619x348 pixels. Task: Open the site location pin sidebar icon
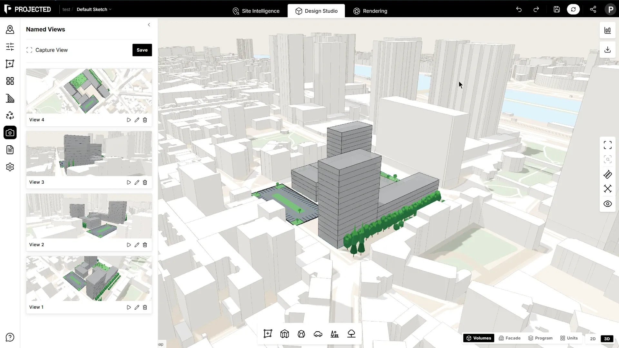coord(10,30)
